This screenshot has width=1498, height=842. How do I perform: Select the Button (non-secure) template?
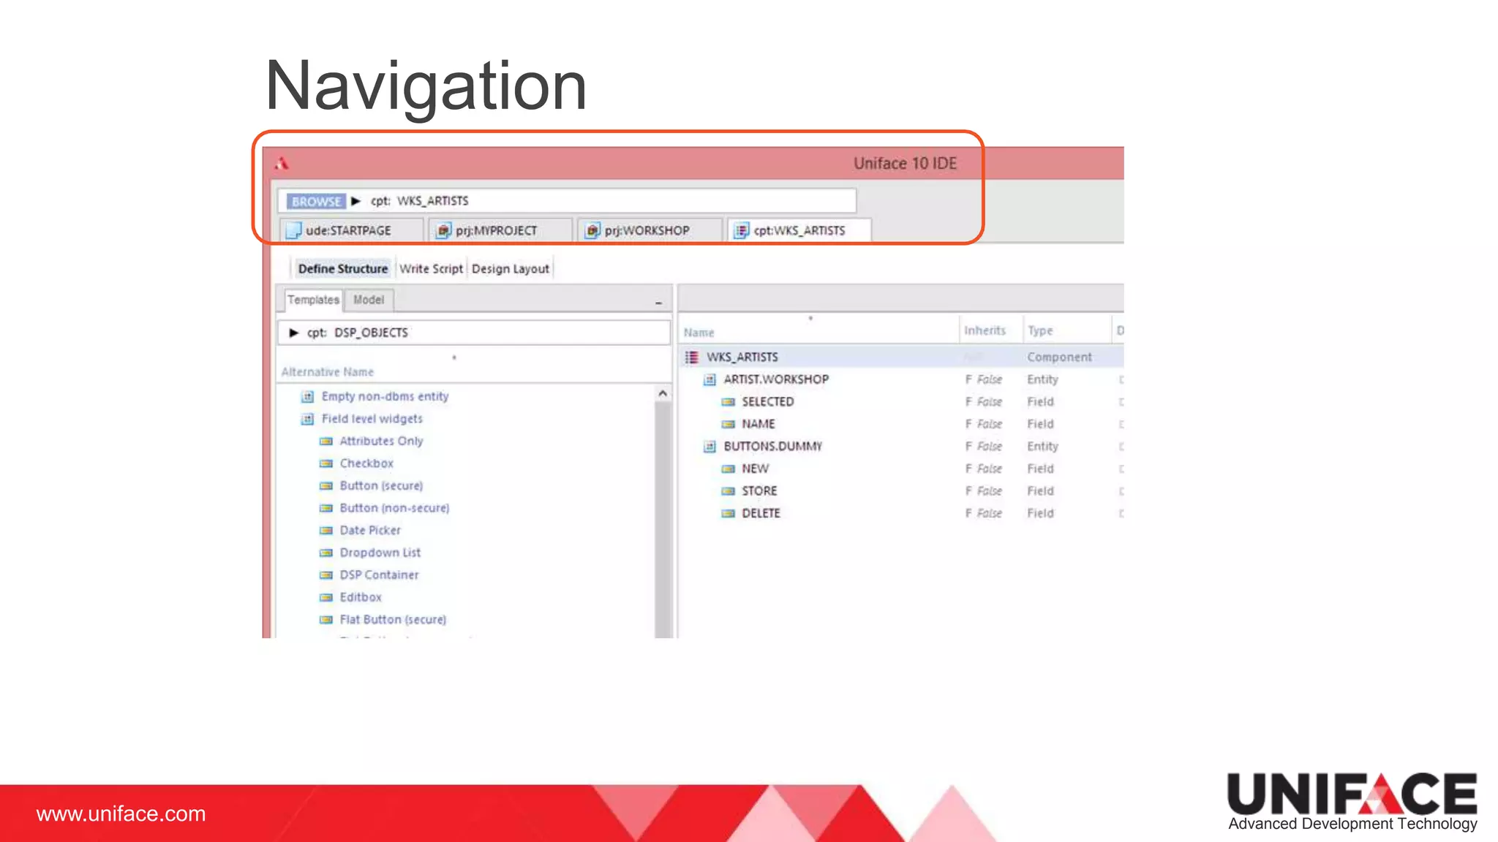pyautogui.click(x=394, y=508)
